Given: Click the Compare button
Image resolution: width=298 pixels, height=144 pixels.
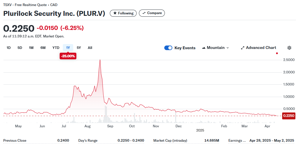Looking at the screenshot, I should pyautogui.click(x=152, y=13).
